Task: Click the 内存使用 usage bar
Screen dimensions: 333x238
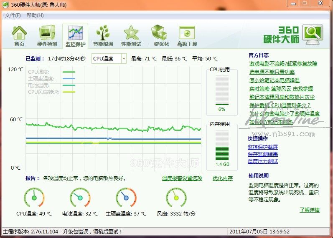Action: pyautogui.click(x=222, y=145)
